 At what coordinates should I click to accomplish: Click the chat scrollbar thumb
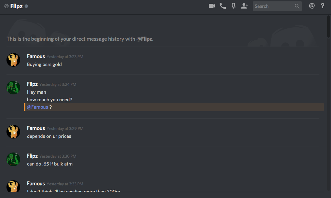pos(329,27)
